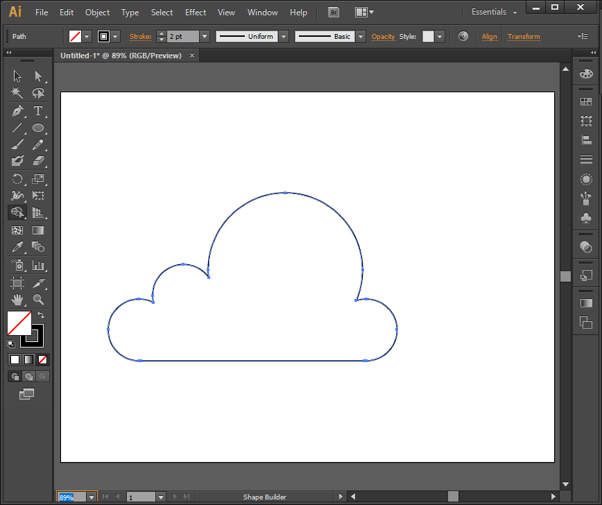This screenshot has width=602, height=505.
Task: Reset to default fill and stroke
Action: (11, 343)
